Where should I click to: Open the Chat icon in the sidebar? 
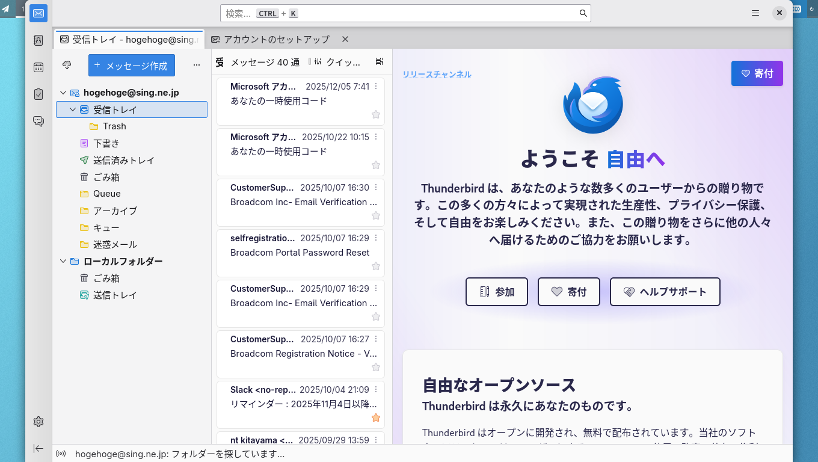pyautogui.click(x=38, y=121)
